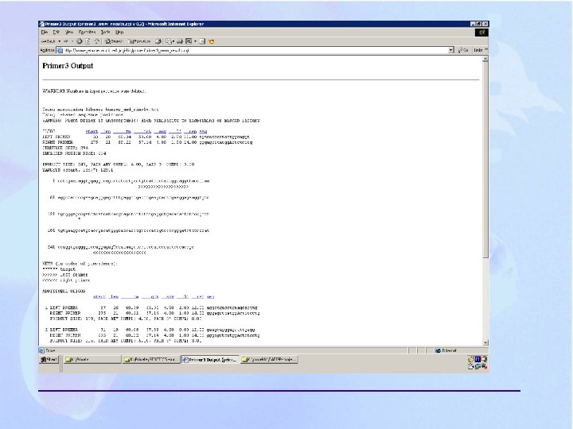The width and height of the screenshot is (573, 429).
Task: Open the Favorites menu
Action: coord(87,32)
